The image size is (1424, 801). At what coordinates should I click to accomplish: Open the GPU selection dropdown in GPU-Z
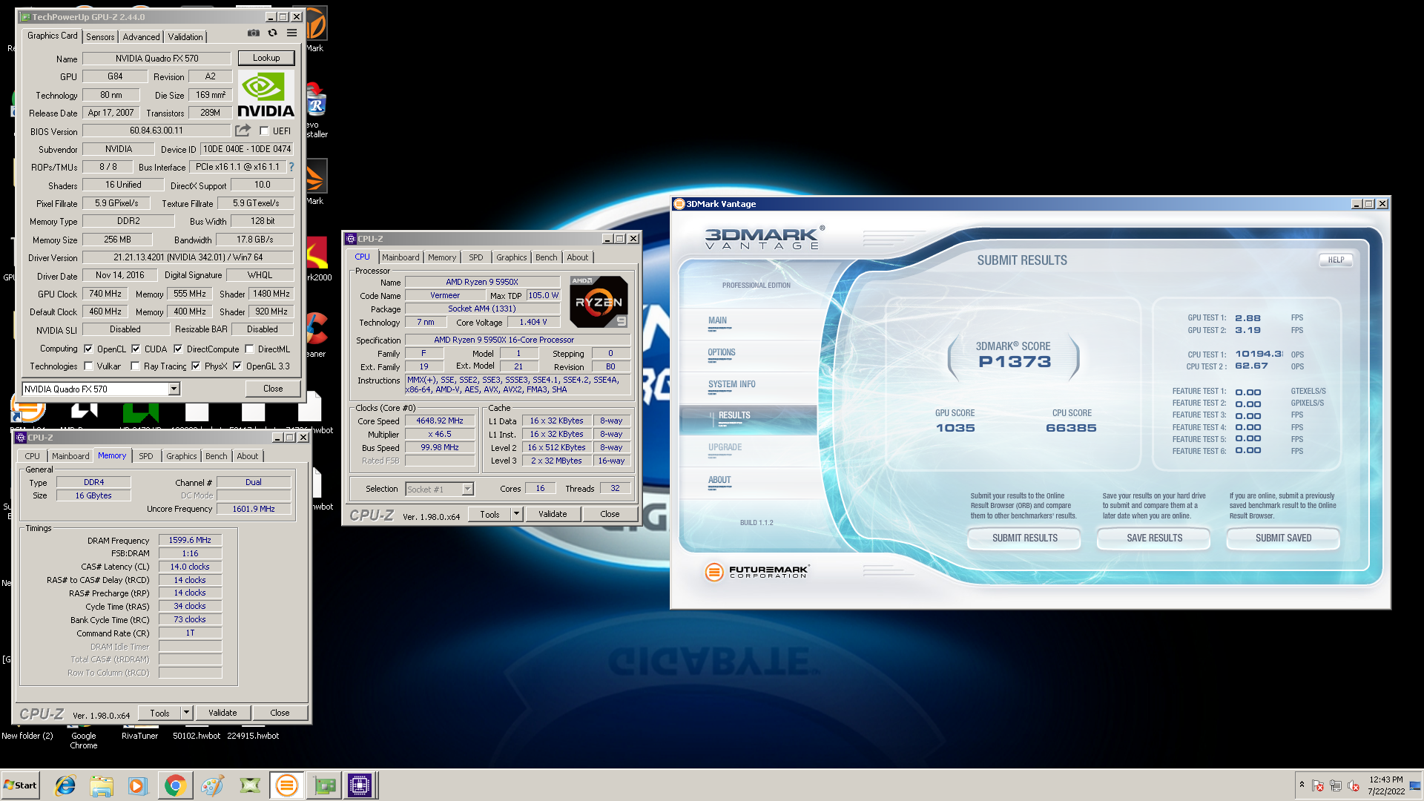(174, 389)
